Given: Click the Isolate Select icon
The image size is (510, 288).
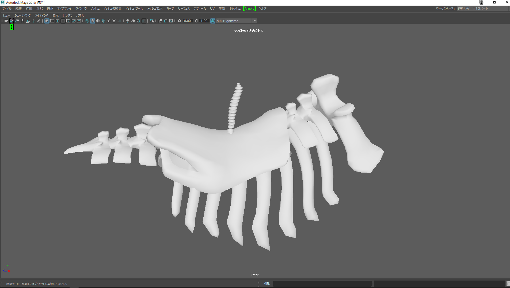Looking at the screenshot, I should 152,21.
